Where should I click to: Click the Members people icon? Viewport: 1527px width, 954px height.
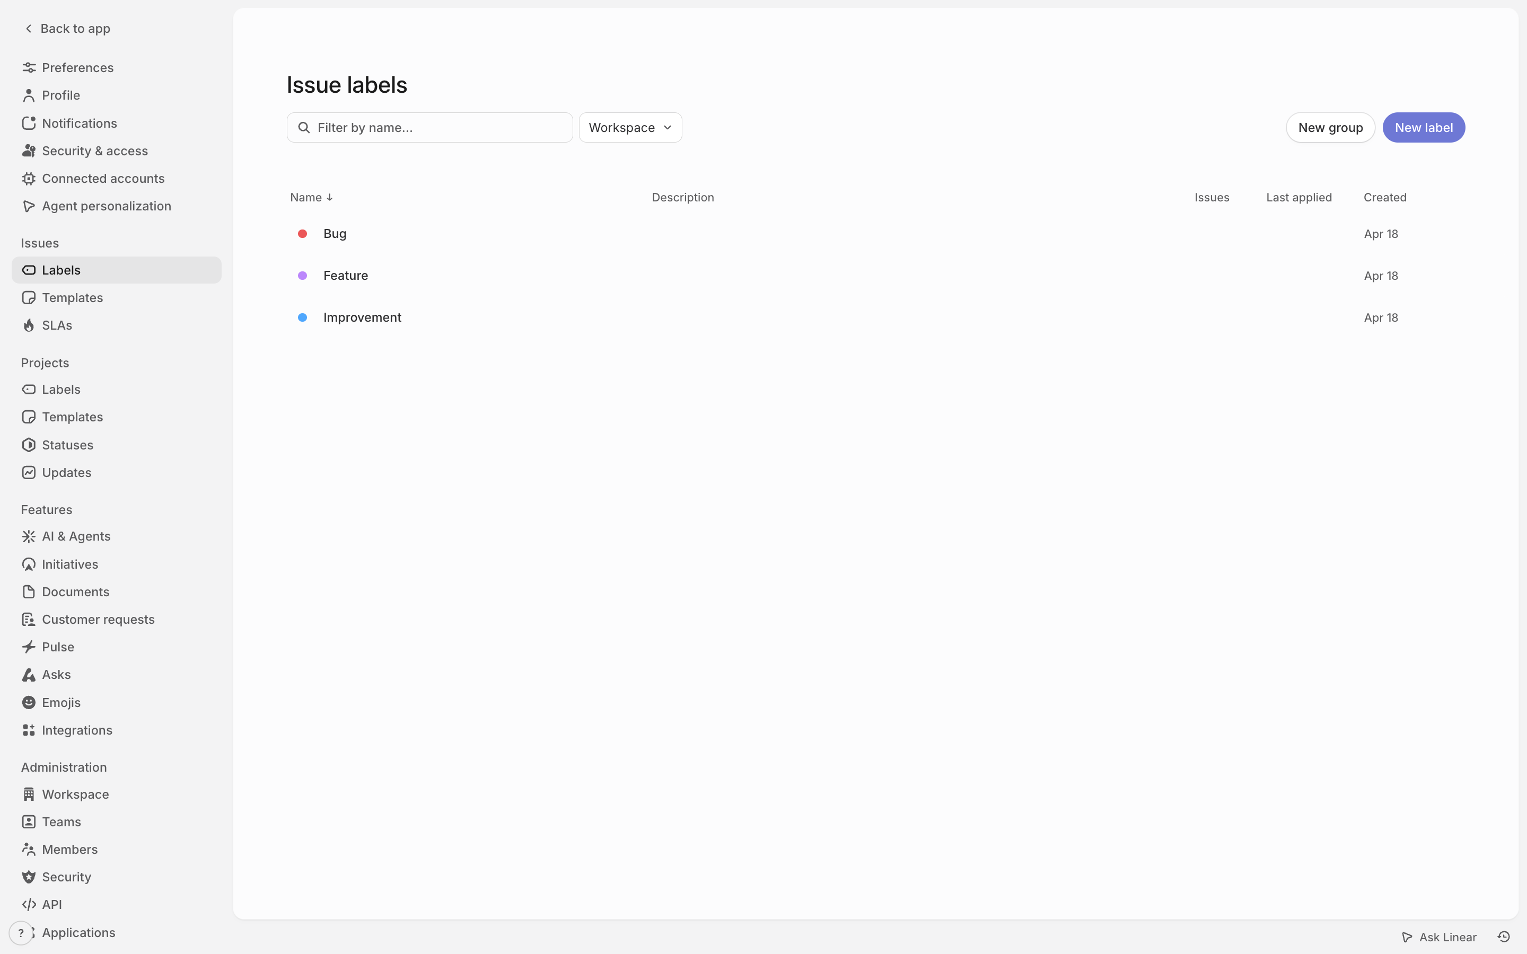click(29, 849)
